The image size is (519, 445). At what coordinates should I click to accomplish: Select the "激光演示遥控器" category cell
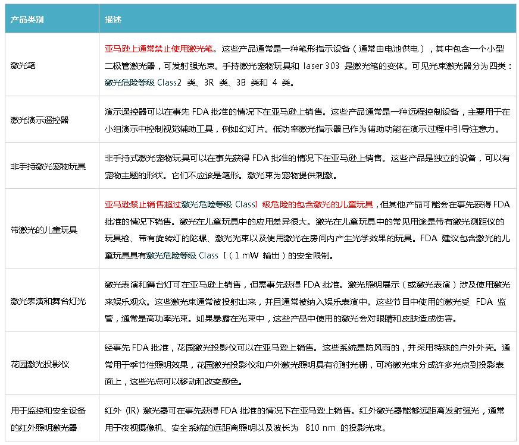click(x=39, y=119)
